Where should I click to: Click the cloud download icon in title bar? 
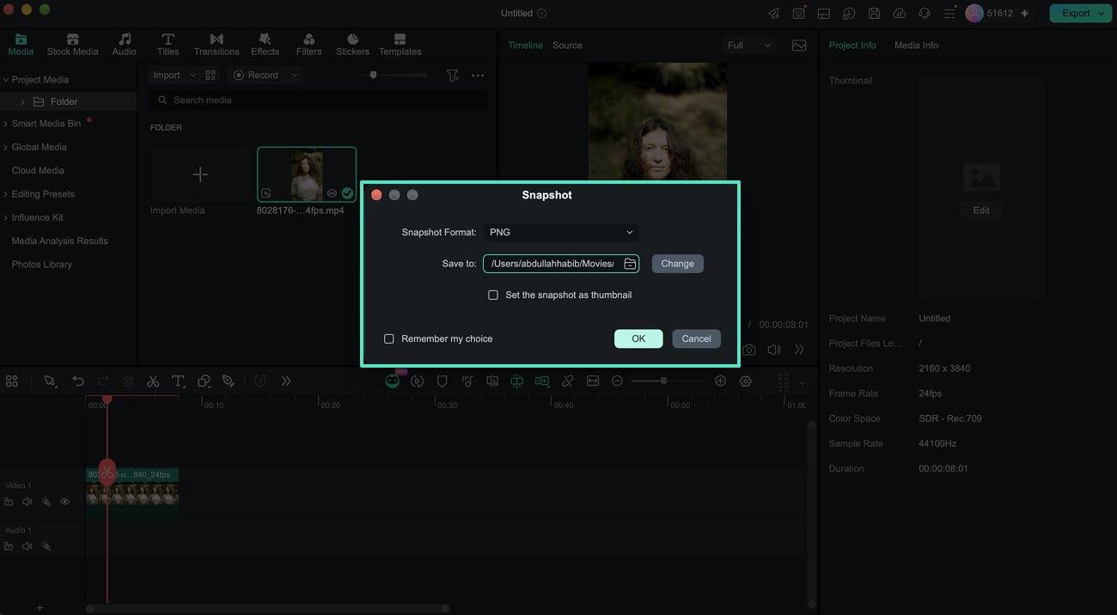click(899, 13)
